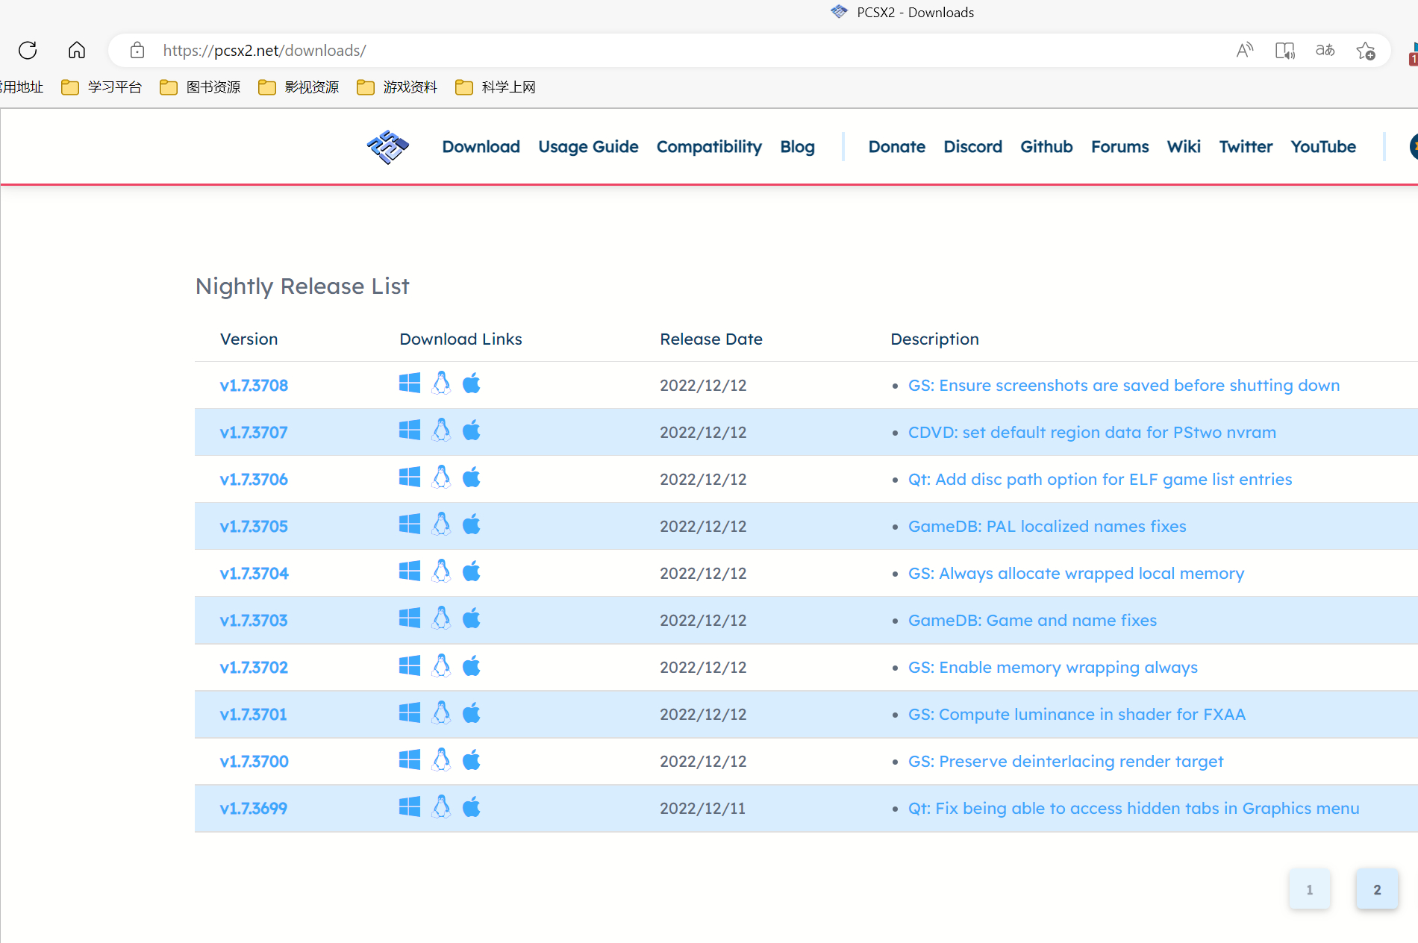Download Linux build of v1.7.3699
1418x943 pixels.
click(x=442, y=806)
